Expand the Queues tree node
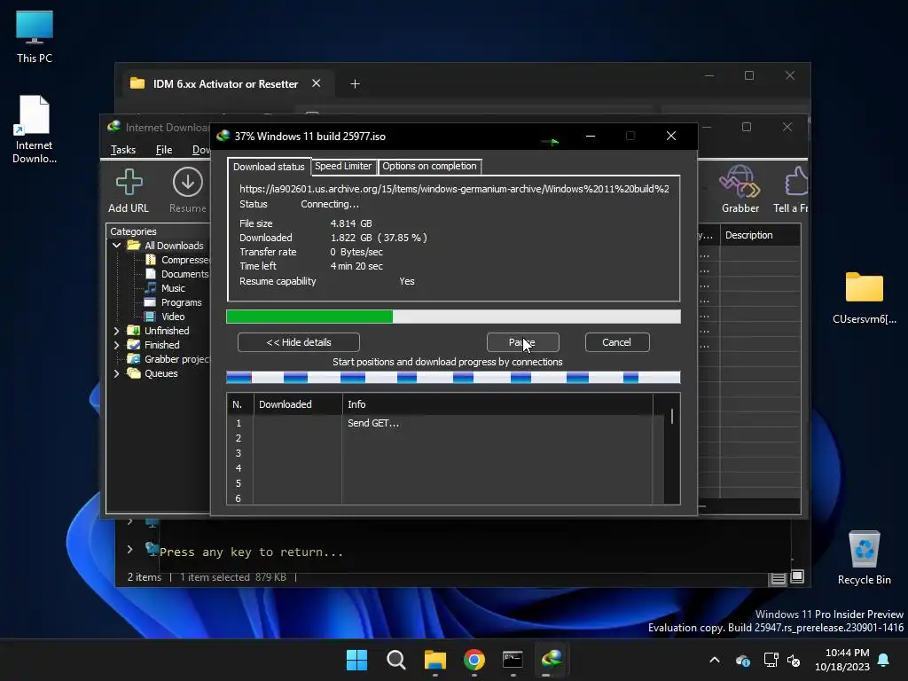Image resolution: width=908 pixels, height=681 pixels. tap(116, 373)
